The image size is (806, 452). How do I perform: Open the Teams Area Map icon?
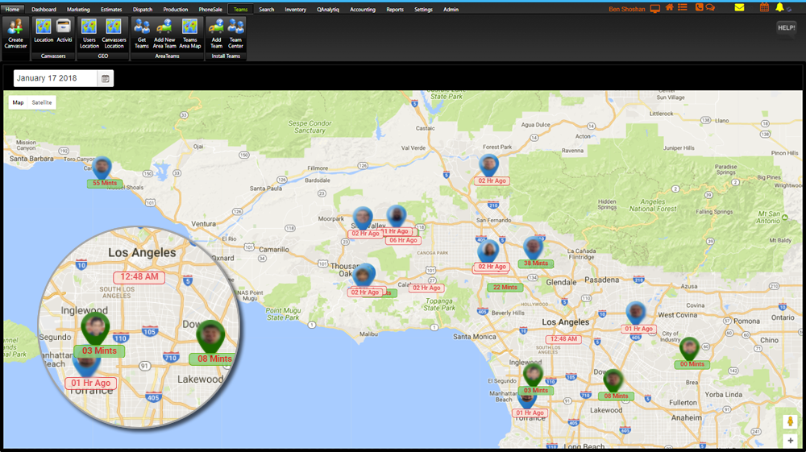(189, 27)
